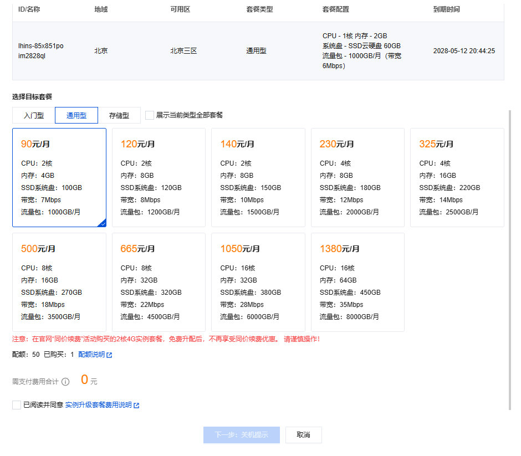Screen dimensions: 521x456
Task: Choose the 1380元/月 plan card
Action: tap(357, 283)
